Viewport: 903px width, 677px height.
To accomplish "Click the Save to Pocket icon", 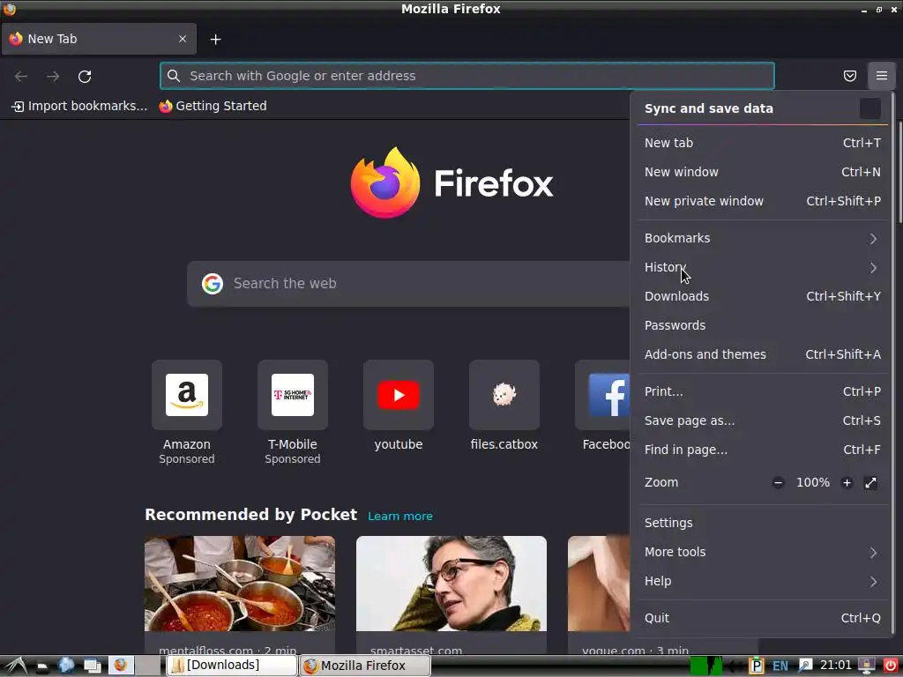I will (x=849, y=76).
